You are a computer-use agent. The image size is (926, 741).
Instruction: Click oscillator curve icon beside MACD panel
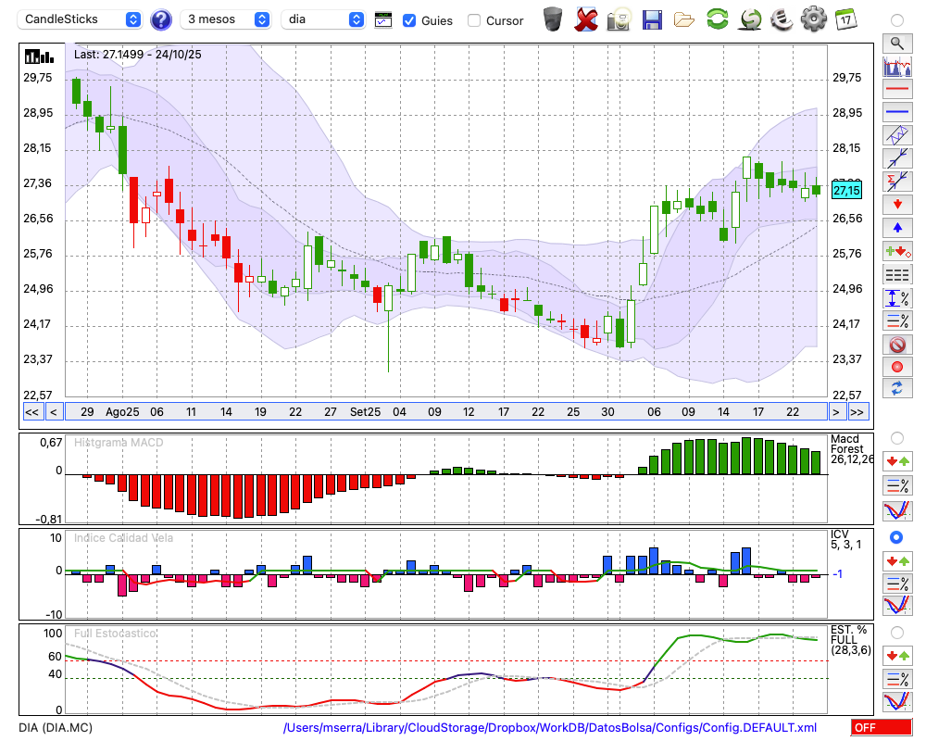(897, 510)
